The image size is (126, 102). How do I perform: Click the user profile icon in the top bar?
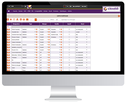point(9,6)
